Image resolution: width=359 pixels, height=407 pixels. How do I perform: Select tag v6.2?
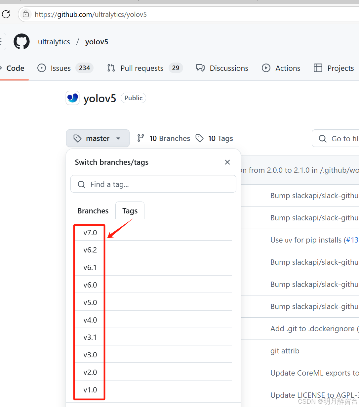[x=153, y=250]
